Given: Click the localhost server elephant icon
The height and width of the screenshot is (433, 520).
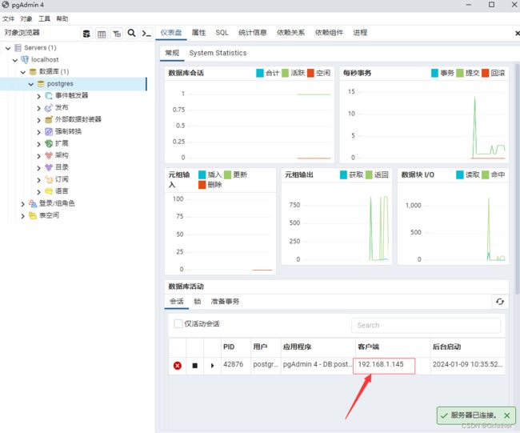Looking at the screenshot, I should (25, 60).
